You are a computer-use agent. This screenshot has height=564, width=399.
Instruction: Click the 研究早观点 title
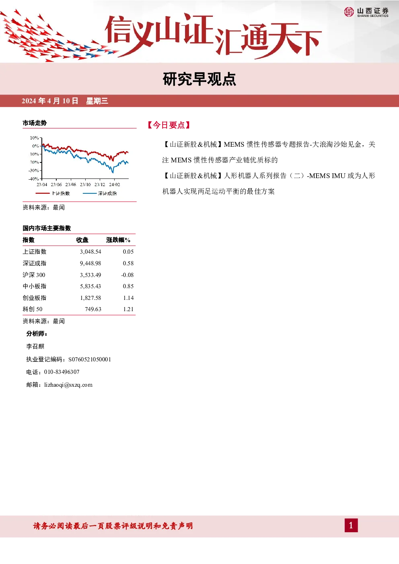click(199, 79)
